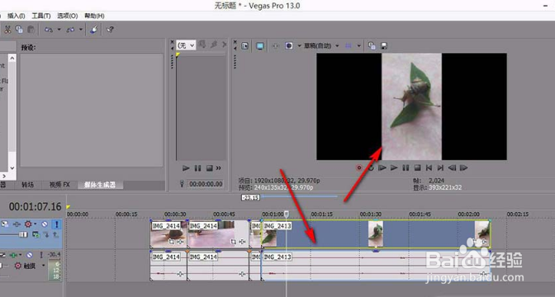Expand more trimmer transport controls chevron

click(219, 168)
